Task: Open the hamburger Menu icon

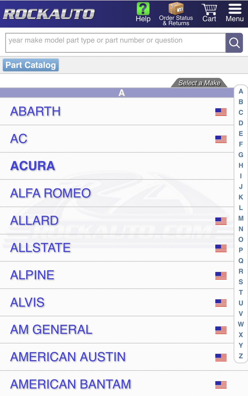Action: pos(234,9)
